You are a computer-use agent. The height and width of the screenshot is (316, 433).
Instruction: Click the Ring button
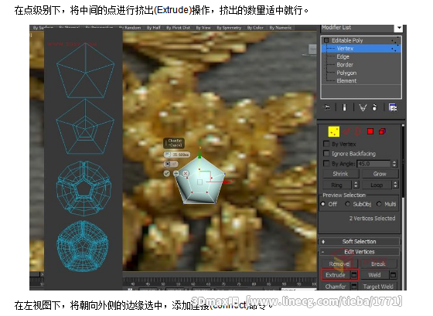point(337,185)
